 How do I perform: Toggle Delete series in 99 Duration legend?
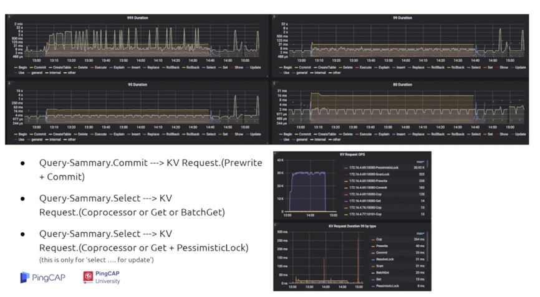point(346,68)
